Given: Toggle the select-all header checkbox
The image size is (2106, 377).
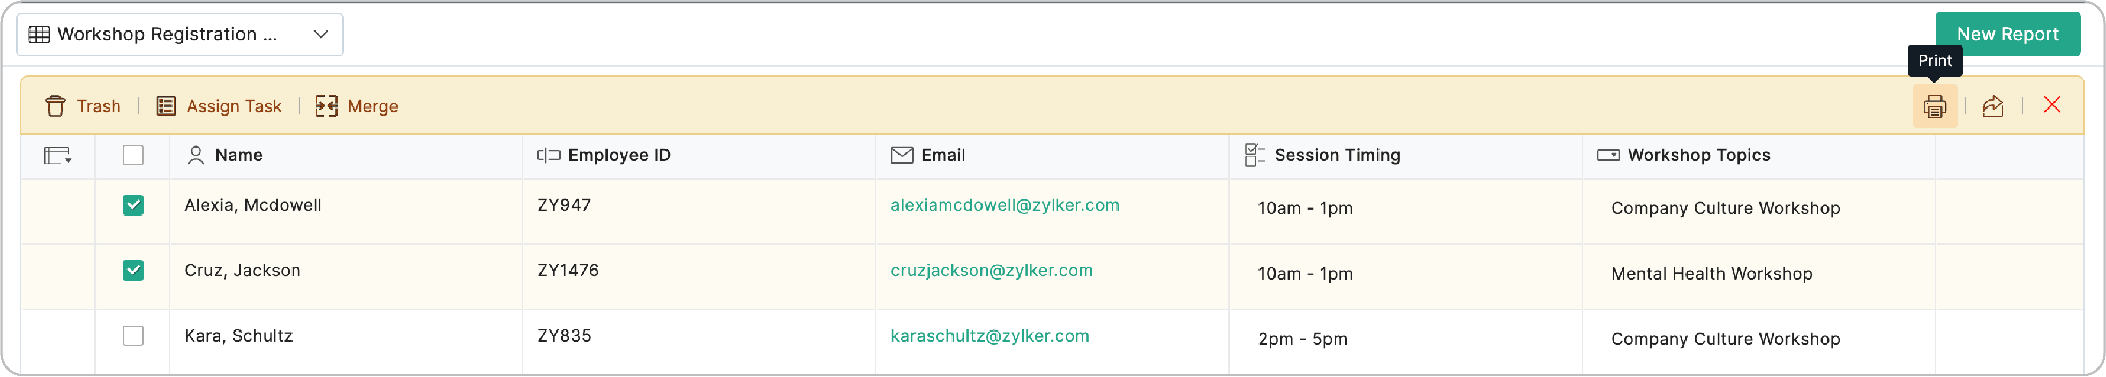Looking at the screenshot, I should coord(133,155).
